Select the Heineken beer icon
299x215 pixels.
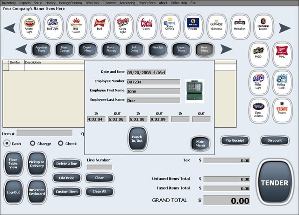pos(240,27)
